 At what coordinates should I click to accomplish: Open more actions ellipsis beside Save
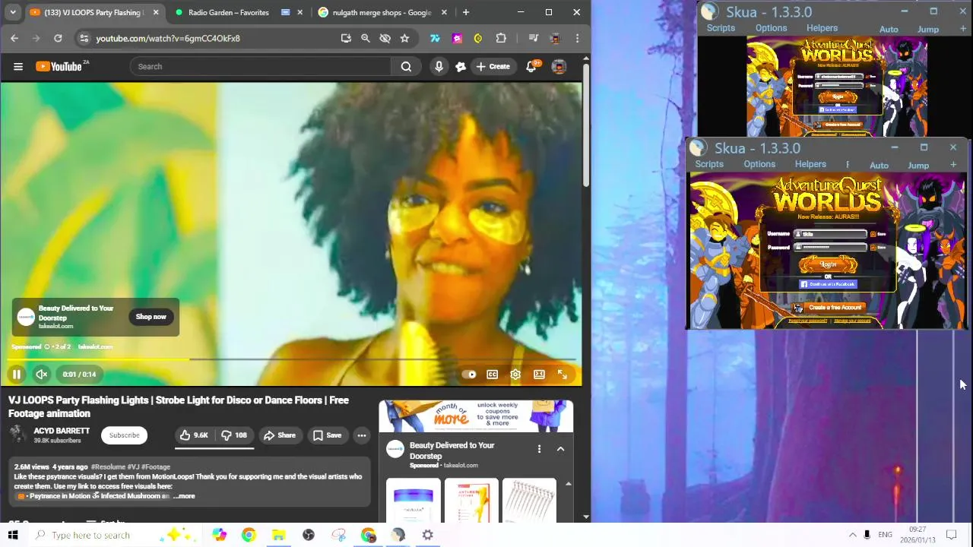click(x=362, y=435)
